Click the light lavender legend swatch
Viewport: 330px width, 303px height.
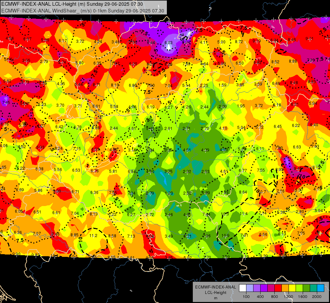coord(249,288)
